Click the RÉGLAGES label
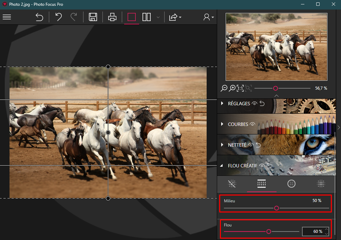This screenshot has height=240, width=341. (239, 104)
